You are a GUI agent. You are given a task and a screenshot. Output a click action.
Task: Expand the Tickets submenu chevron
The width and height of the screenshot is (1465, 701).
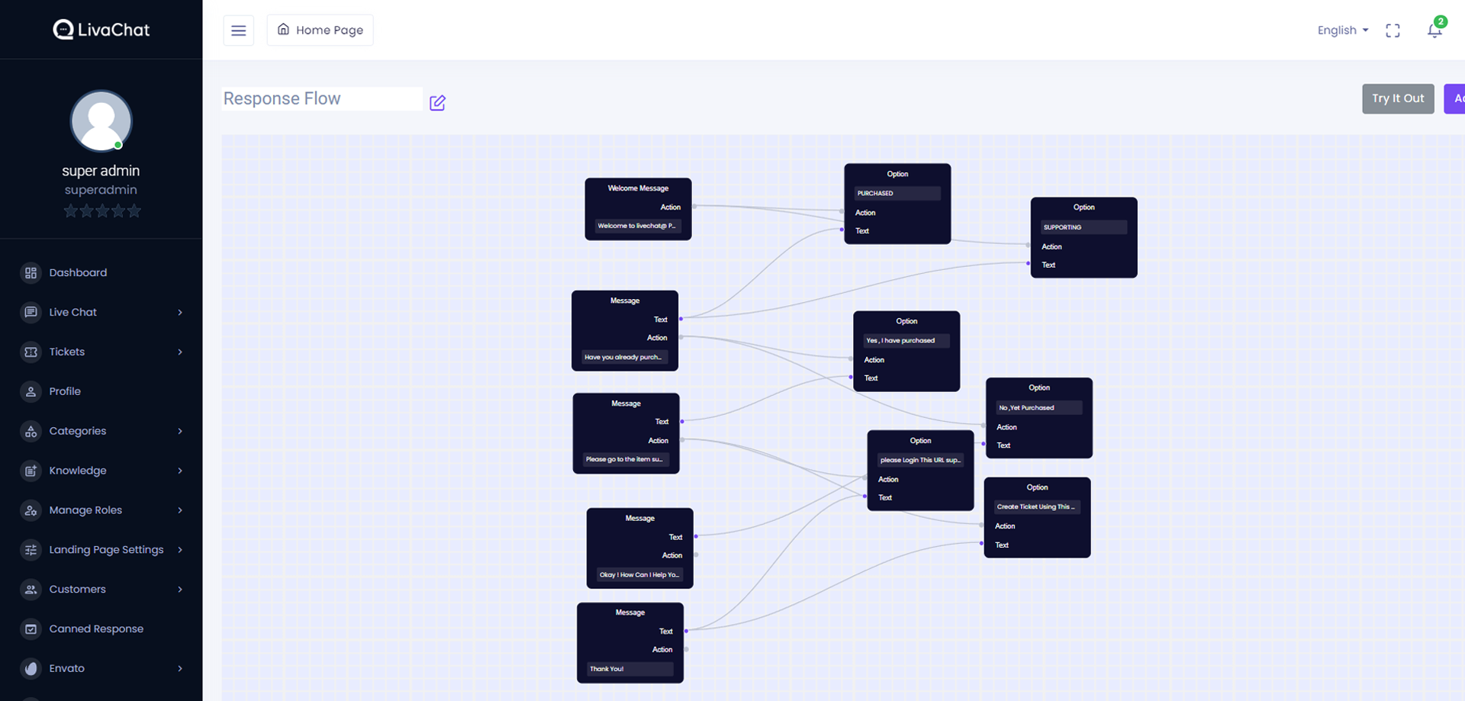pyautogui.click(x=180, y=352)
